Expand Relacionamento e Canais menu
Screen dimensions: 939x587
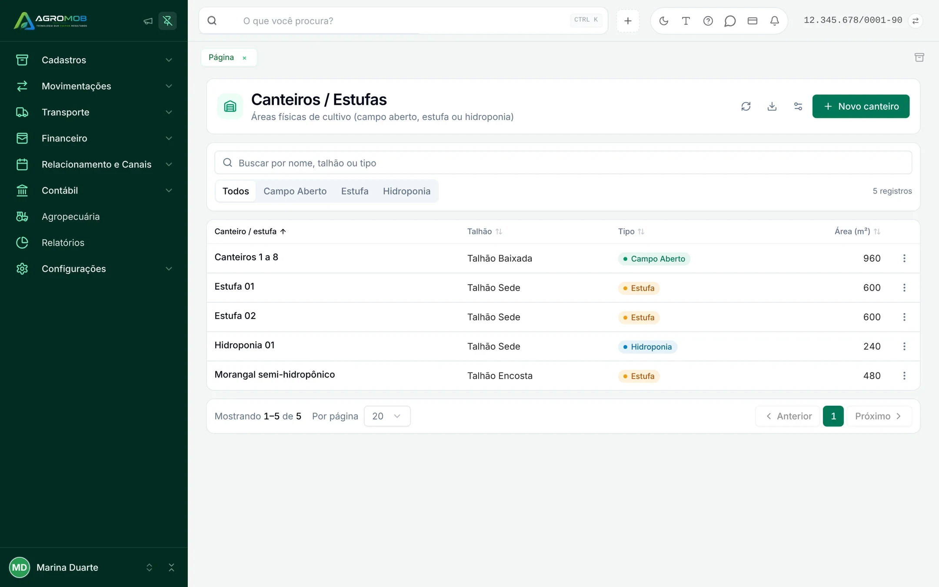[93, 164]
